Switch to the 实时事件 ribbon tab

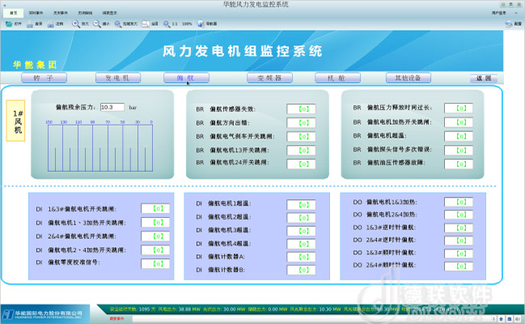[36, 14]
